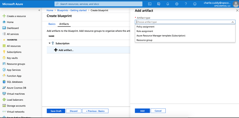Viewport: 239px width, 118px height.
Task: Click the Microsoft Azure title
Action: tap(13, 4)
